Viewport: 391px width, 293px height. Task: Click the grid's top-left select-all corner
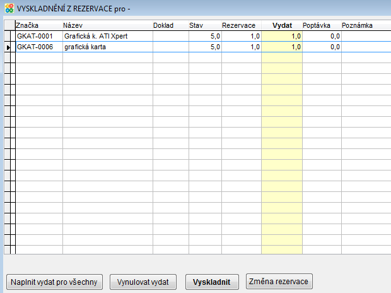tap(9, 25)
